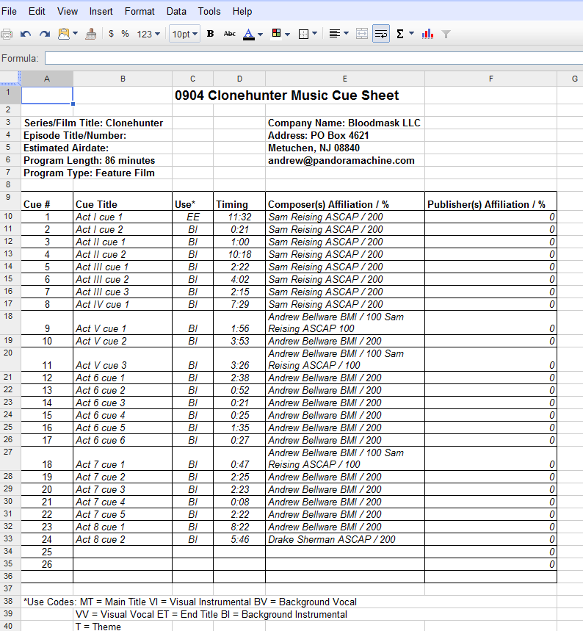
Task: Select column E header
Action: tap(344, 78)
